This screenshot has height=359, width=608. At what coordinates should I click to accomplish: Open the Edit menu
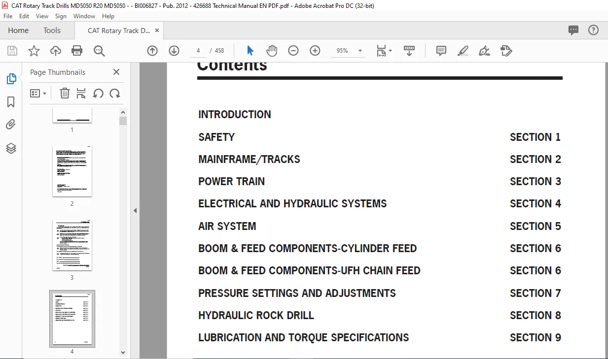(24, 16)
